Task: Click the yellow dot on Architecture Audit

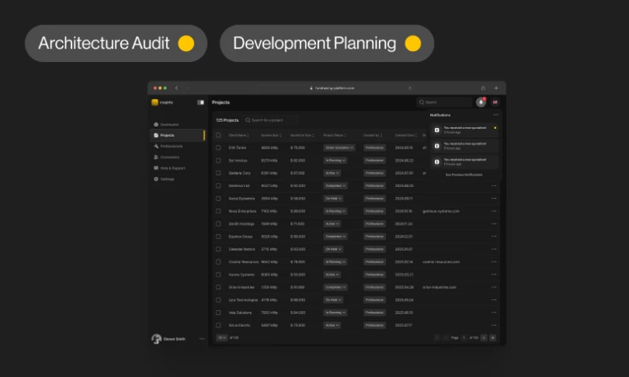Action: (x=186, y=43)
